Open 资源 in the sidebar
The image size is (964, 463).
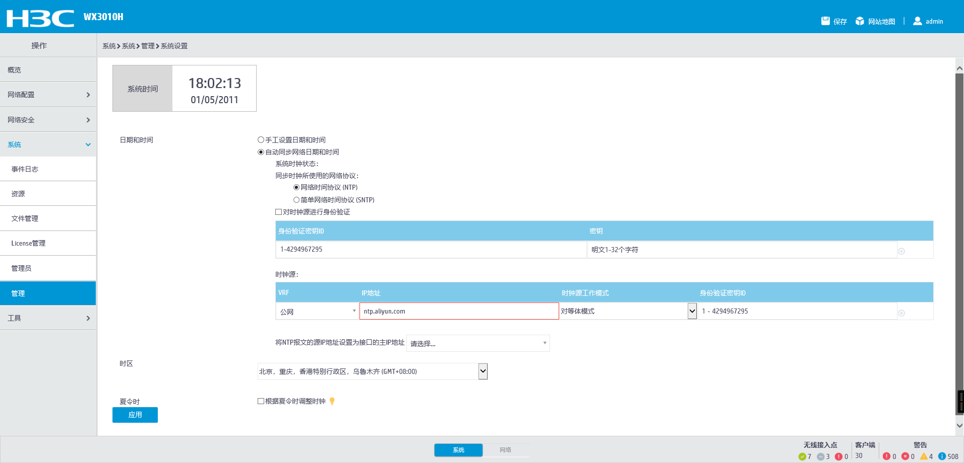(48, 194)
